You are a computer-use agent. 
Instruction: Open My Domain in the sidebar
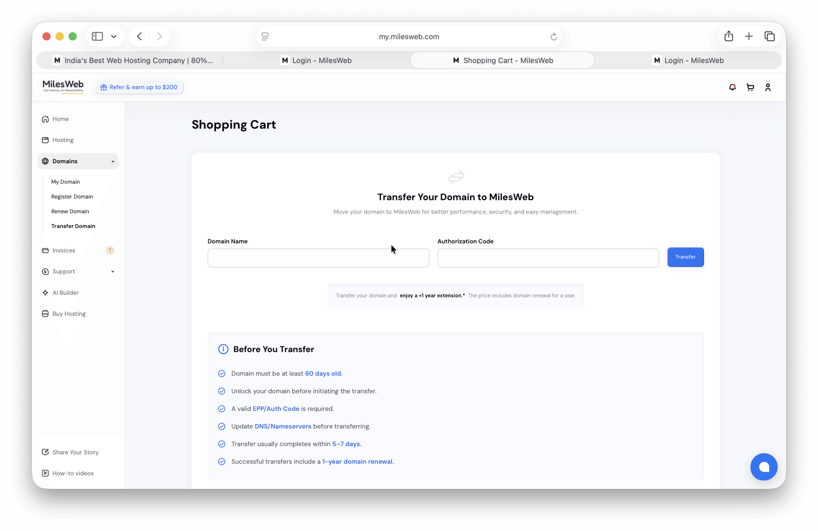65,182
